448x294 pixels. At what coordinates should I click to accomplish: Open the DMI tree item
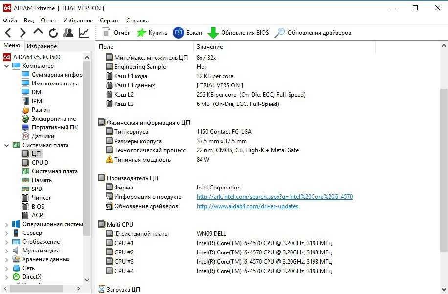(32, 92)
